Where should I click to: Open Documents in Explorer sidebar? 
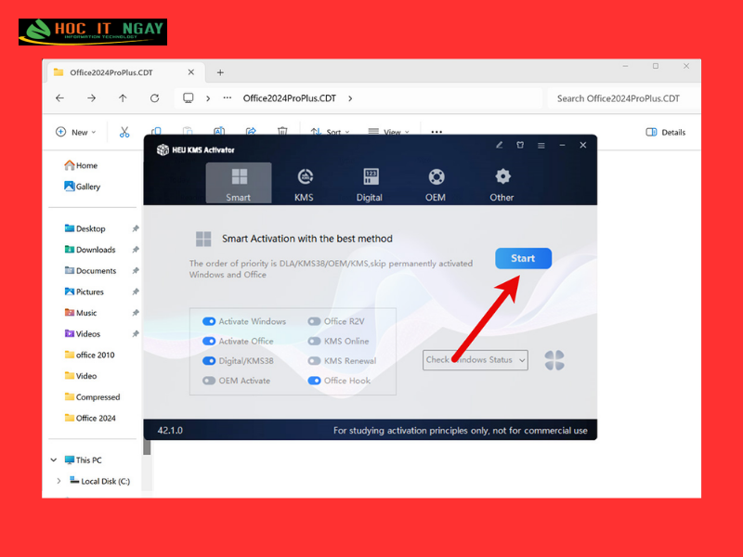coord(90,270)
